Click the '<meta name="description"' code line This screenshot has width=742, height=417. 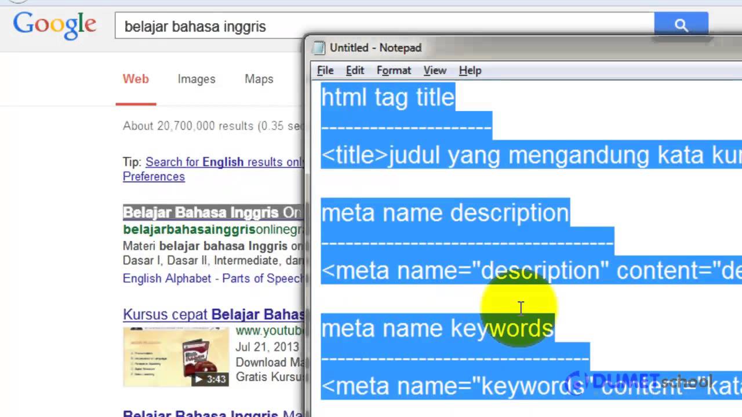click(x=531, y=270)
